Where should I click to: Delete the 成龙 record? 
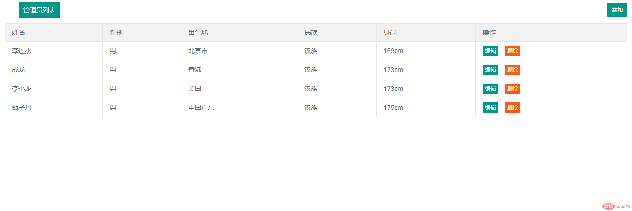tap(513, 70)
